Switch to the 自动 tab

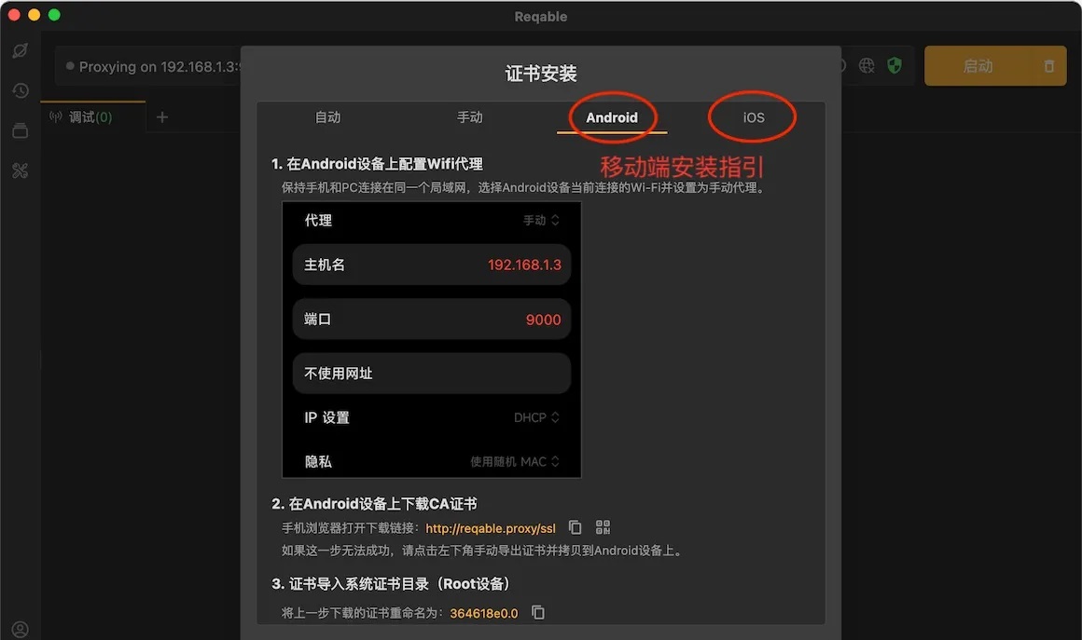pyautogui.click(x=327, y=117)
